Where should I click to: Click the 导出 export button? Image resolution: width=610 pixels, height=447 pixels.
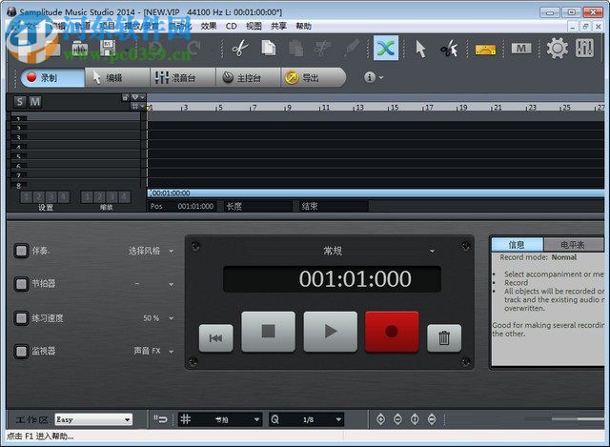[313, 77]
